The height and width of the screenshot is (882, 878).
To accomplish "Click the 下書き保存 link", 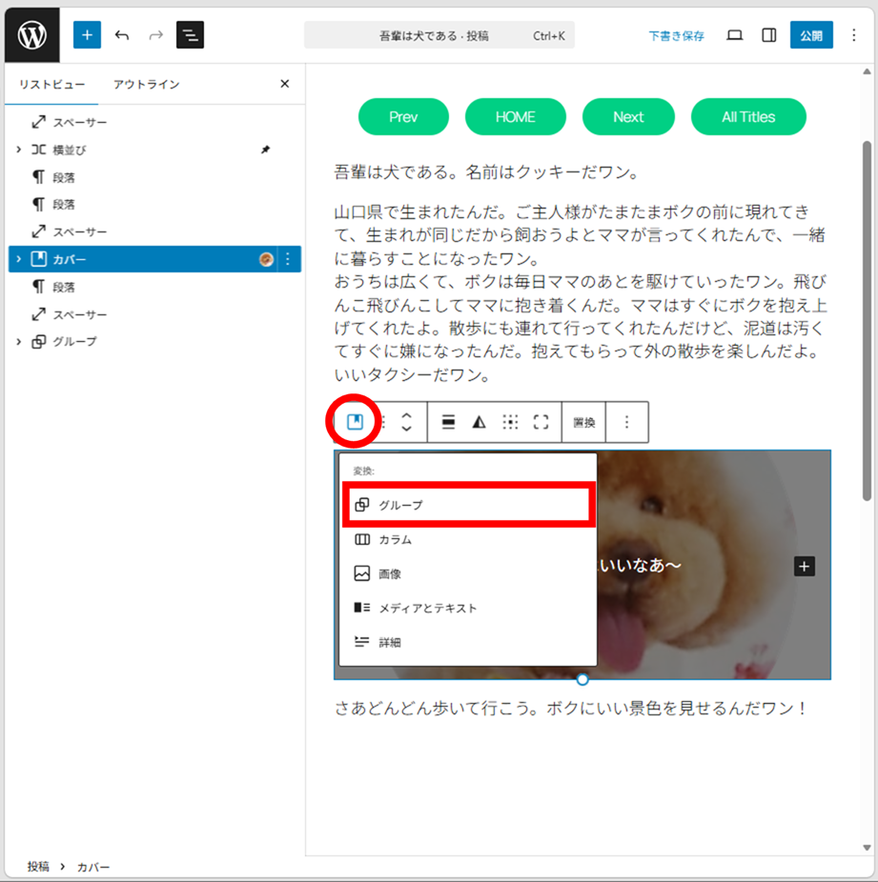I will tap(676, 36).
